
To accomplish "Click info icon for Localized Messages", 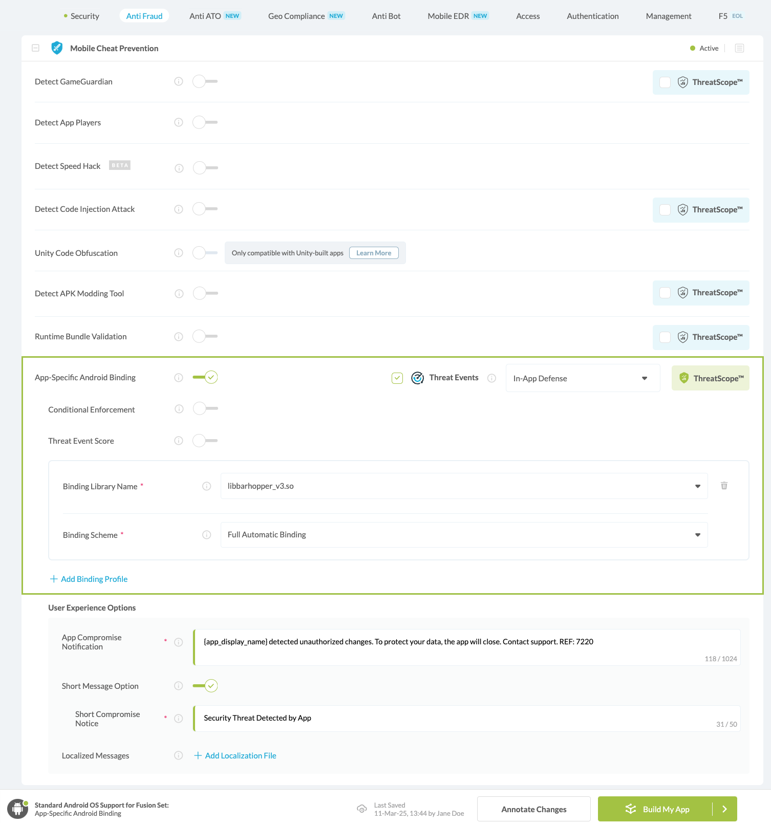I will click(179, 755).
